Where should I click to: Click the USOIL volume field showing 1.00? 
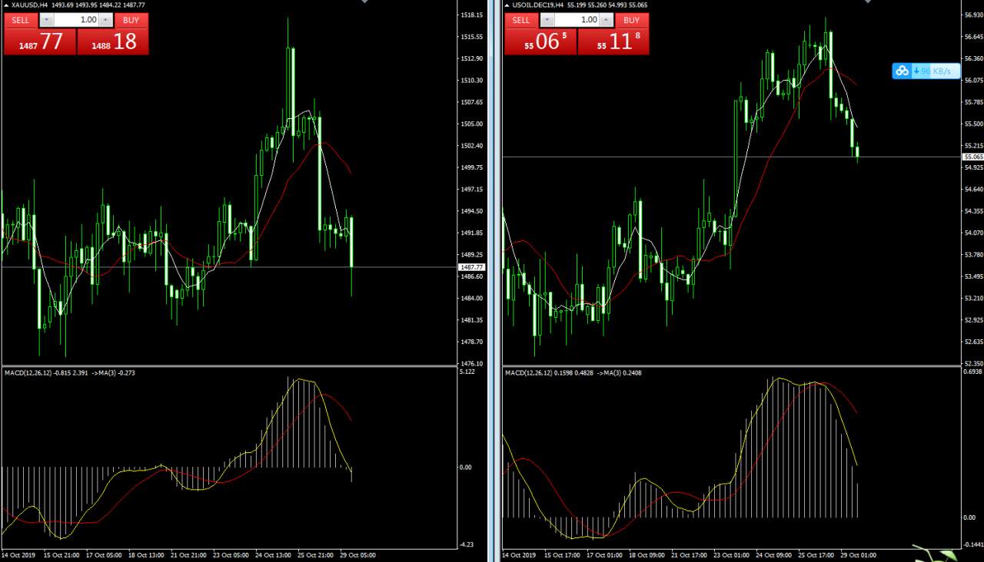tap(577, 20)
